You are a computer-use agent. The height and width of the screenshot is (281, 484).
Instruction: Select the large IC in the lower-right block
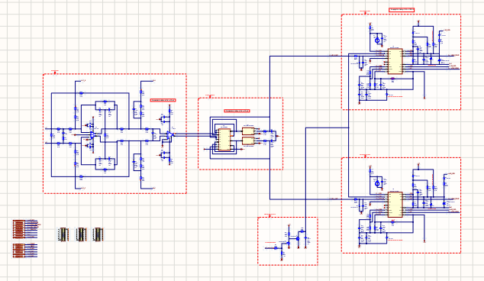click(x=395, y=205)
